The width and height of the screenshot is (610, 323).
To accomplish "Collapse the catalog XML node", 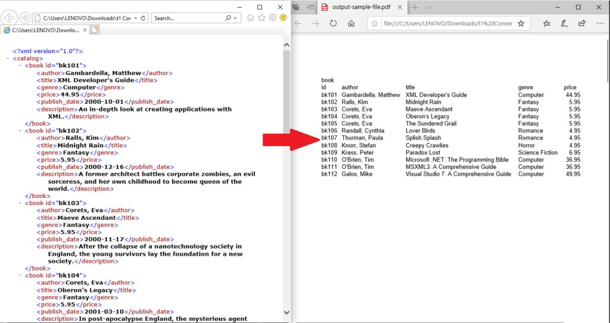I will click(7, 58).
